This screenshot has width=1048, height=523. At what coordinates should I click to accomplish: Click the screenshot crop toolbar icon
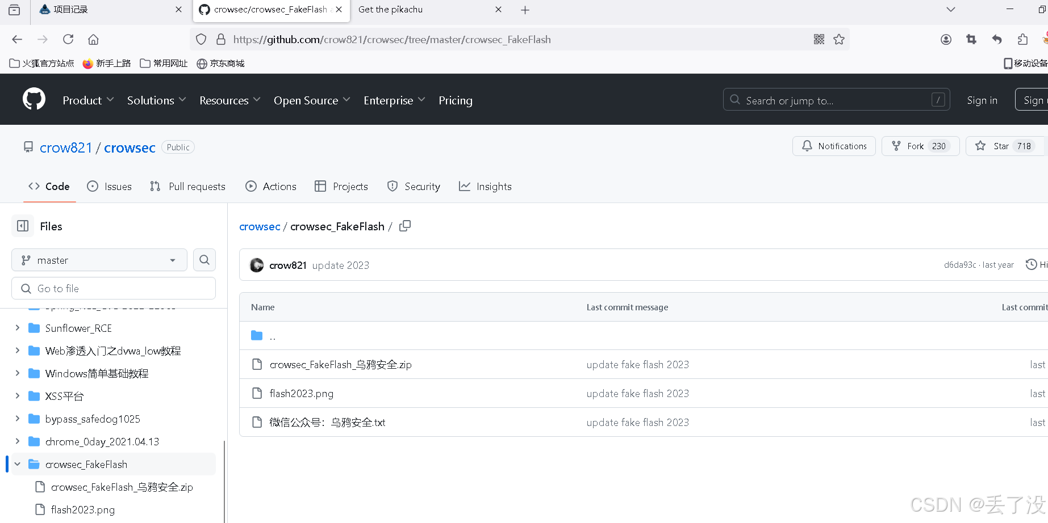coord(971,39)
